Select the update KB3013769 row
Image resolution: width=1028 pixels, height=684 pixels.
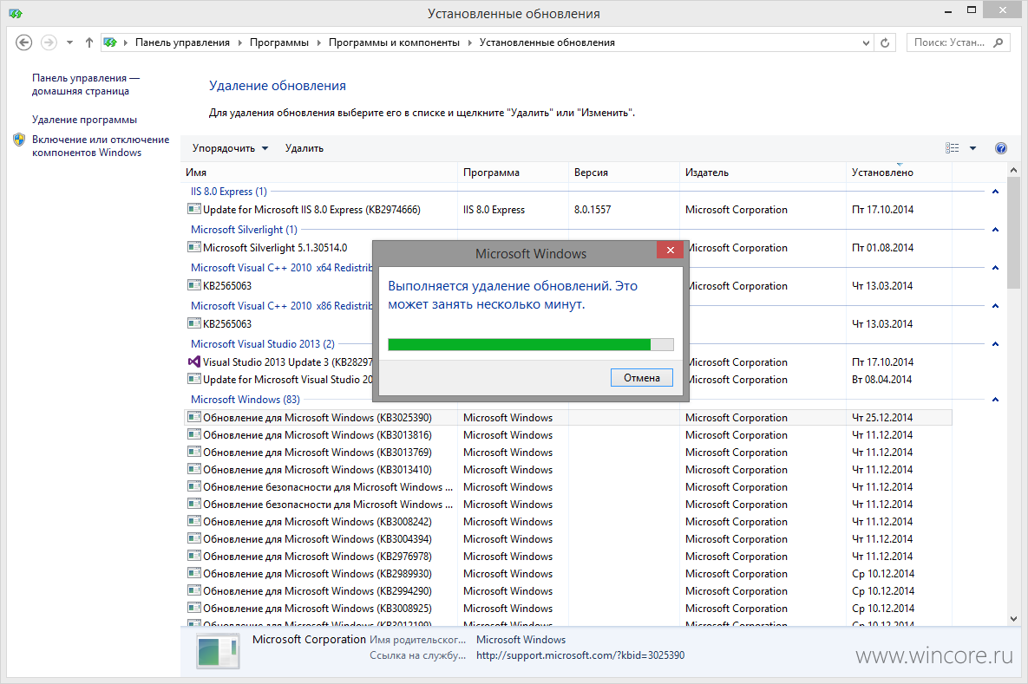point(567,453)
